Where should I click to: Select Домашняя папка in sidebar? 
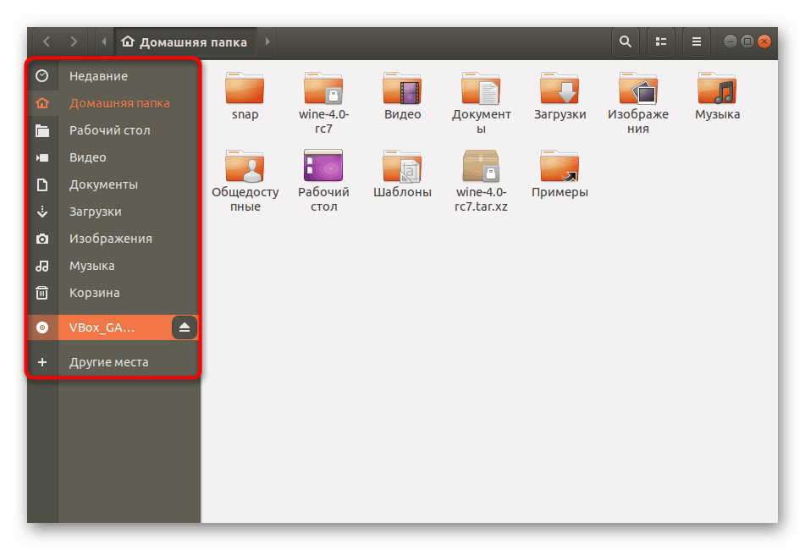pyautogui.click(x=113, y=103)
